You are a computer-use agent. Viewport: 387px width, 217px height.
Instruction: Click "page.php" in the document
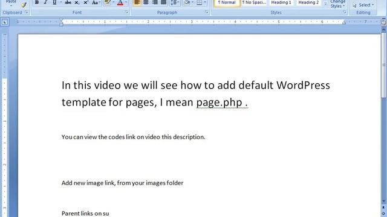coord(219,102)
